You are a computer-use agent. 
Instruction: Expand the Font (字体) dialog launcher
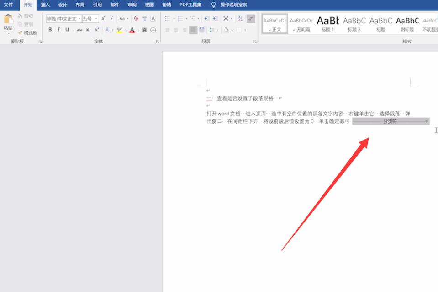158,42
